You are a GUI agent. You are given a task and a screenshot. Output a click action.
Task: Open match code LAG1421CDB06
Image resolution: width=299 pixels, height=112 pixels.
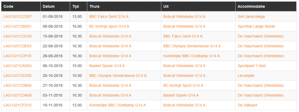click(x=17, y=86)
